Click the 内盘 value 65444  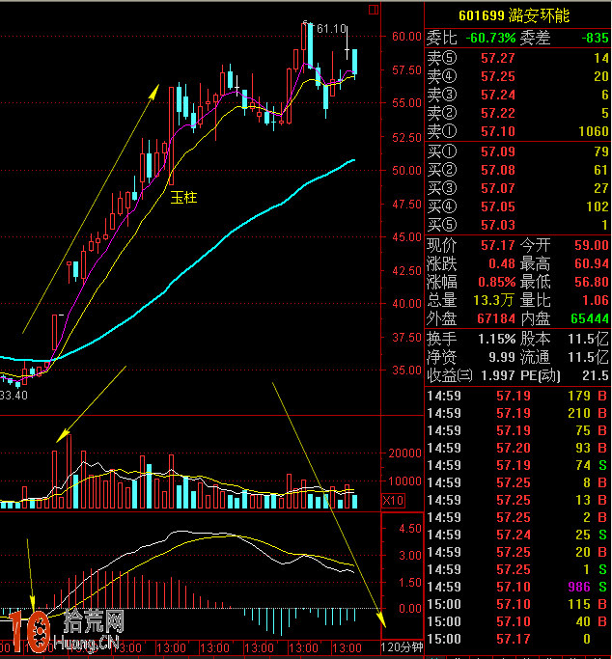coord(590,318)
